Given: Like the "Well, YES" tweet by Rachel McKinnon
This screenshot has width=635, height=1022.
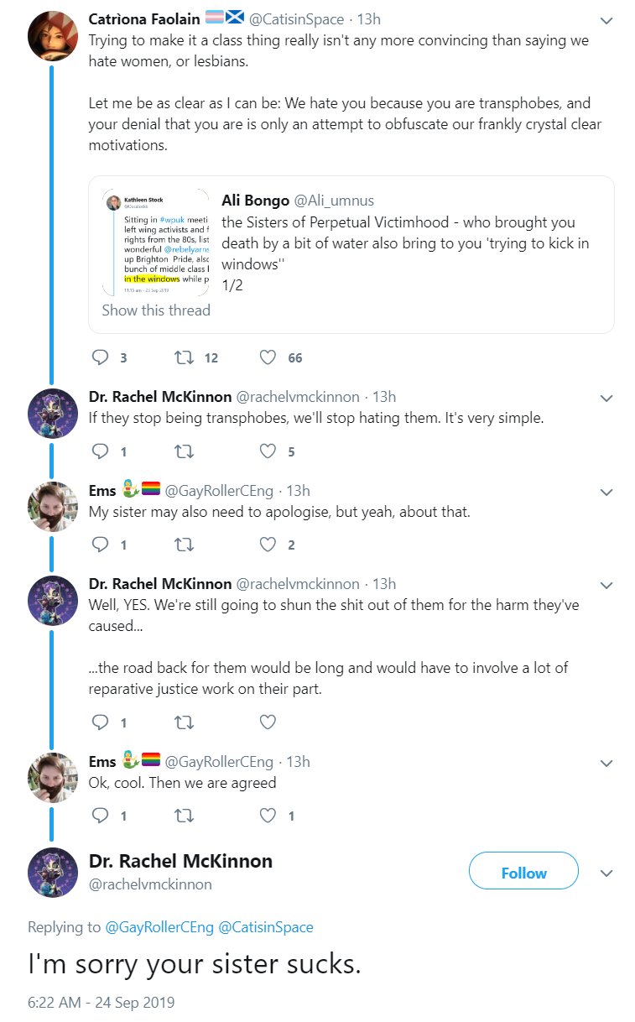Looking at the screenshot, I should coord(268,722).
